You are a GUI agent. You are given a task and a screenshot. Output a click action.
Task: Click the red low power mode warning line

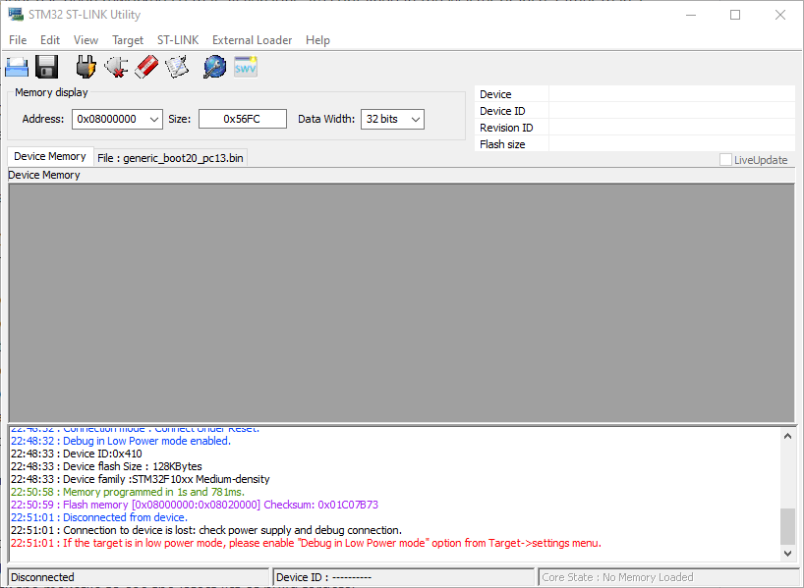[x=306, y=543]
